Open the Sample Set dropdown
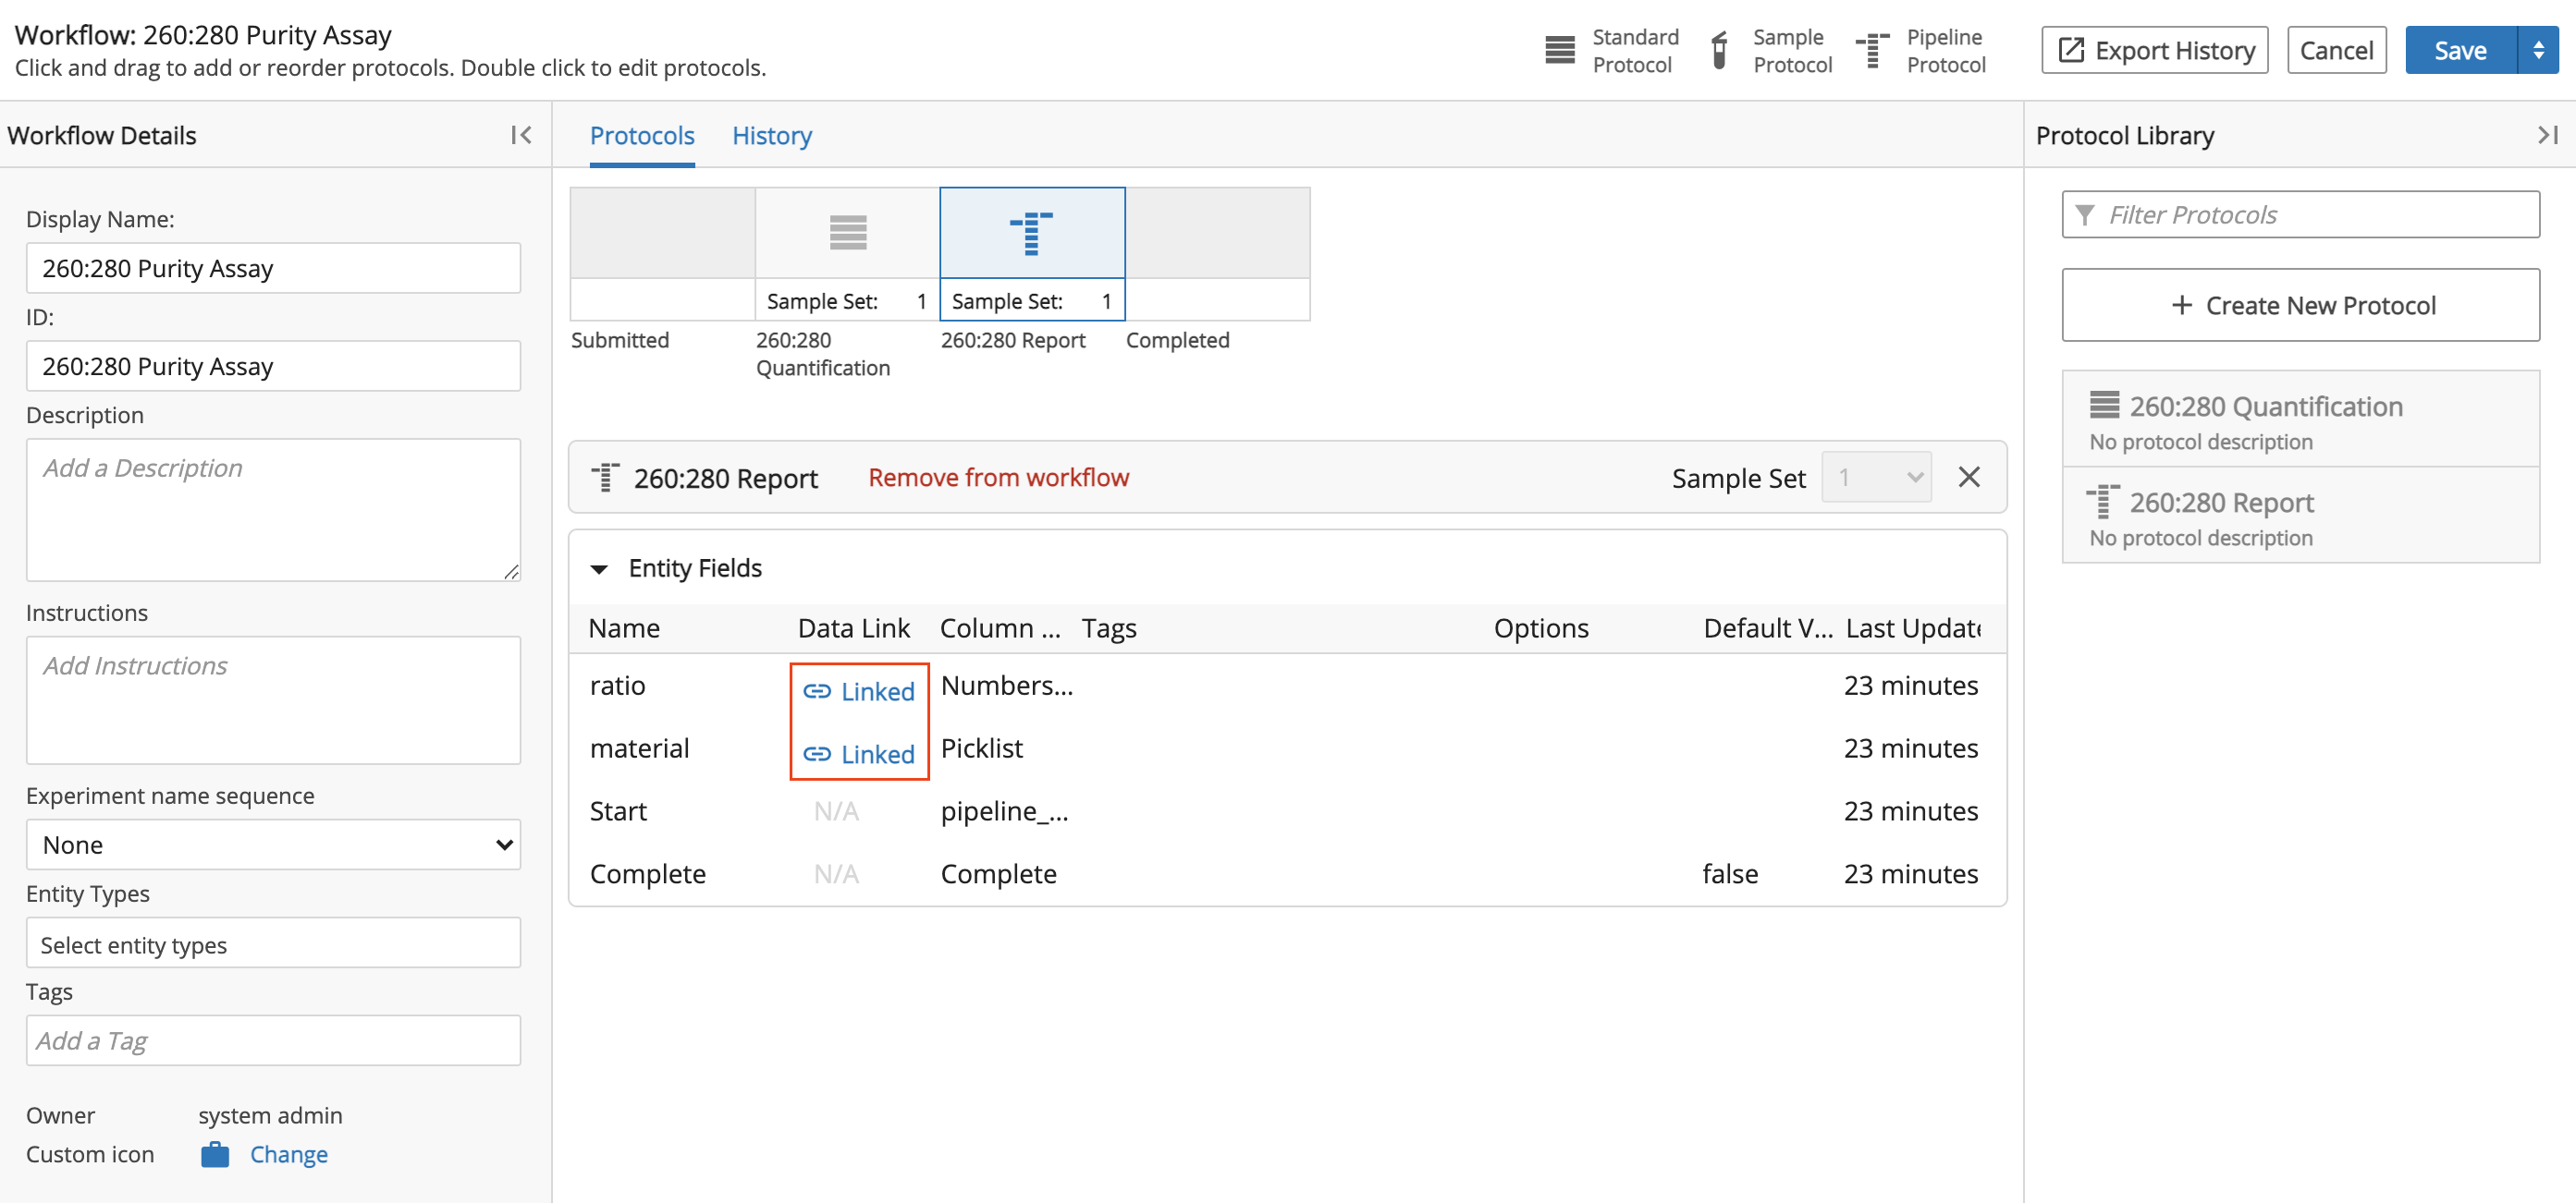2576x1203 pixels. tap(1876, 478)
